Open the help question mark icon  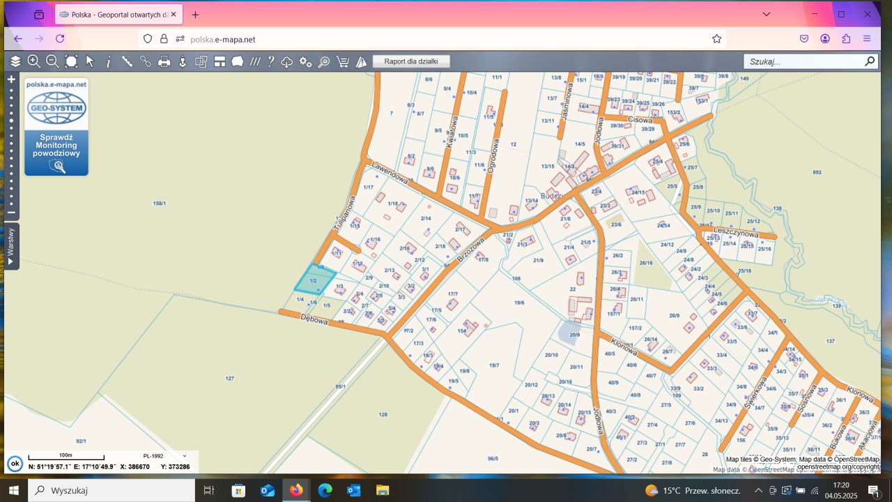tap(270, 61)
